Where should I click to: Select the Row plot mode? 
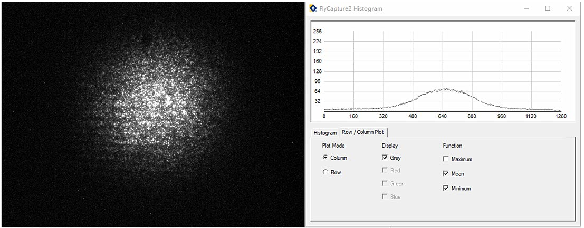(332, 172)
